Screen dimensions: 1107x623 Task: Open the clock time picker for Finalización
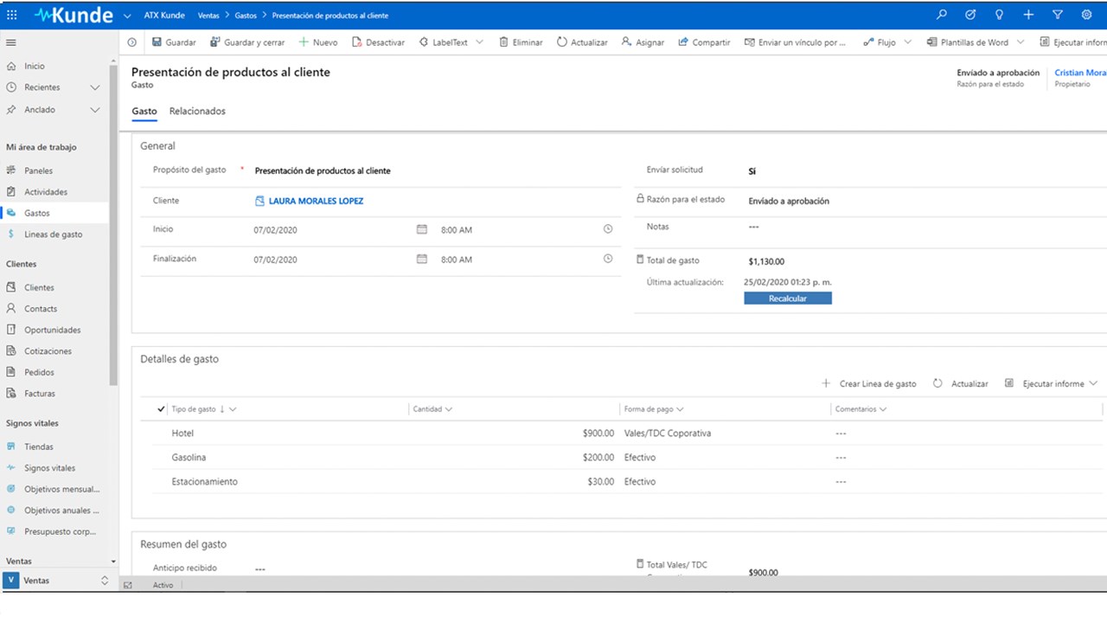coord(608,260)
